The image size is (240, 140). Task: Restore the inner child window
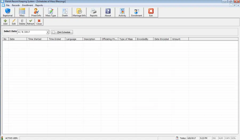(x=234, y=5)
